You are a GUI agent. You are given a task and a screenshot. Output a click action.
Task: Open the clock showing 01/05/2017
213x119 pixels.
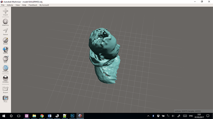[x=199, y=116]
